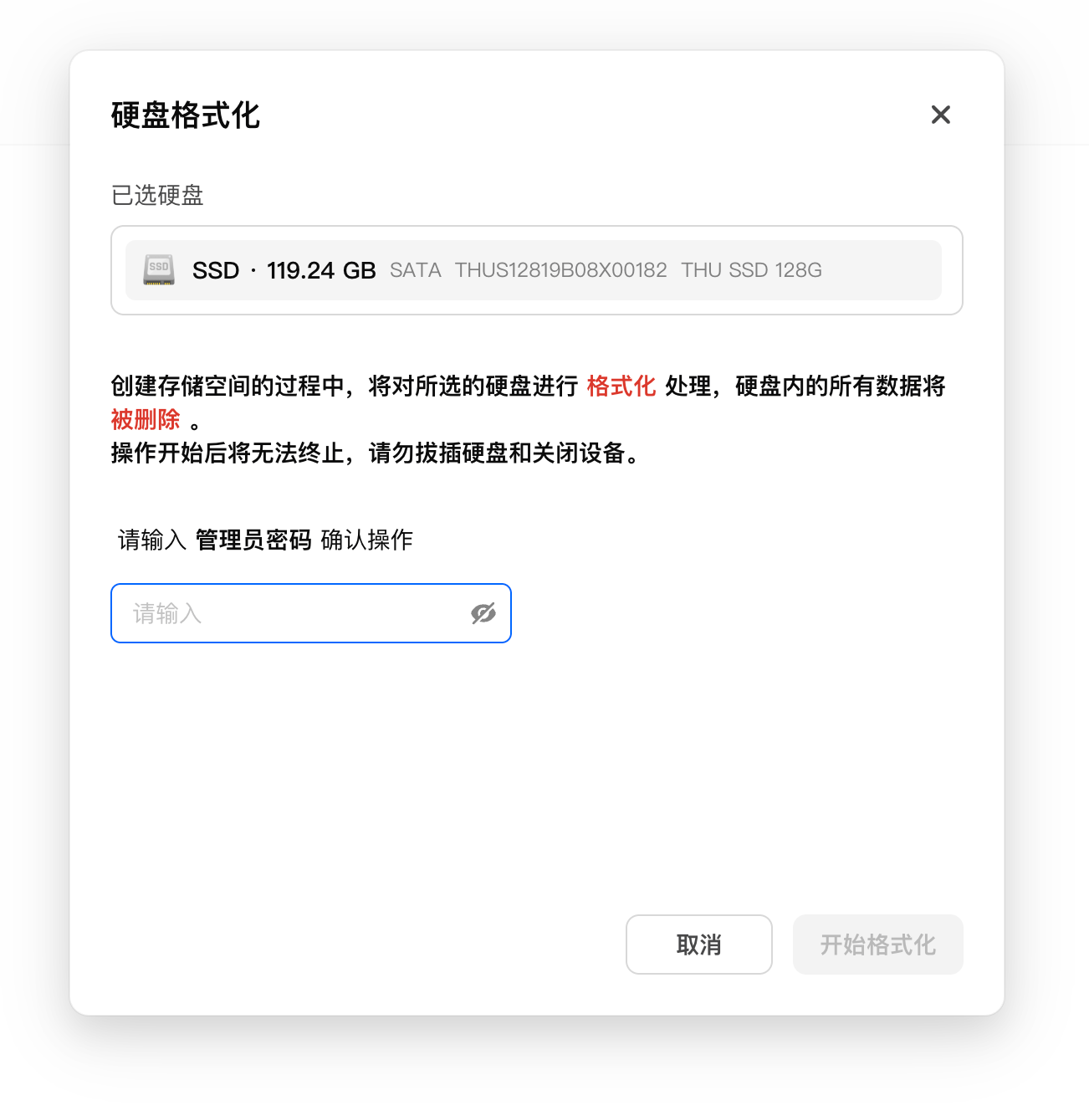This screenshot has height=1116, width=1089.
Task: Click the red 格式化 warning text
Action: 621,386
